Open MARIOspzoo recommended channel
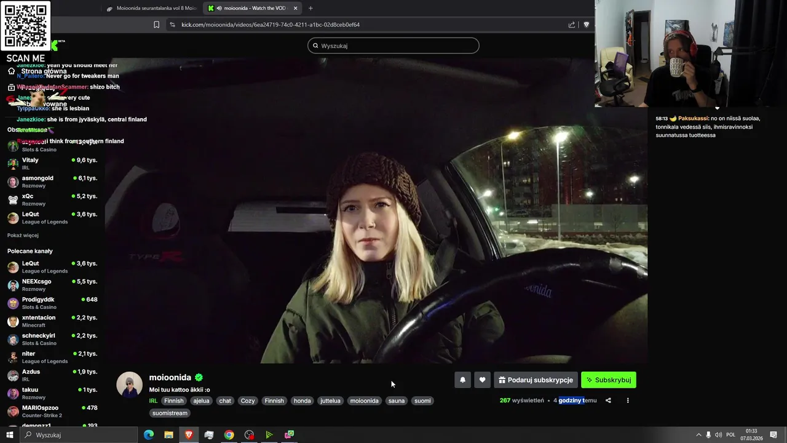The width and height of the screenshot is (787, 443). coord(52,411)
